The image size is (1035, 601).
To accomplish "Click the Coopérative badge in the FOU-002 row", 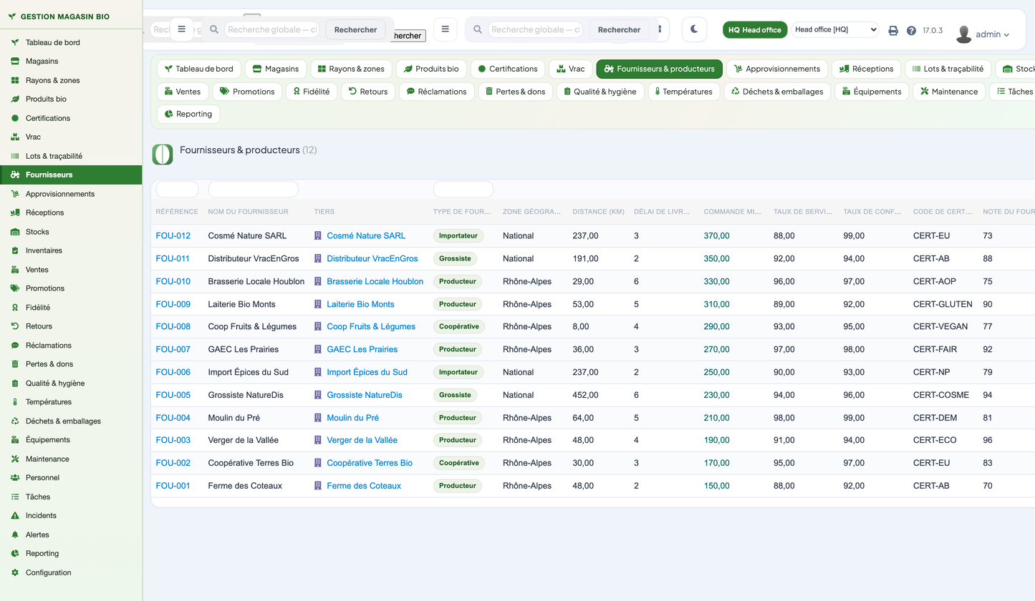I will (459, 463).
